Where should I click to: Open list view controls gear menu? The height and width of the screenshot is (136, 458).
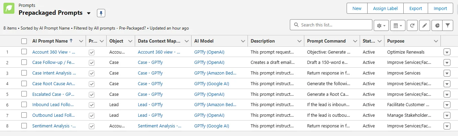pos(381,25)
